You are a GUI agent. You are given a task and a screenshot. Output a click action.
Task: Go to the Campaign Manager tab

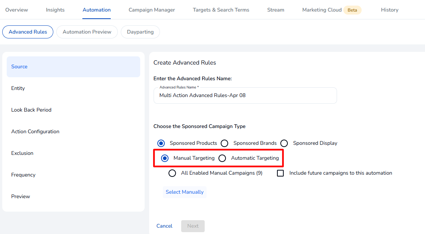(x=152, y=10)
